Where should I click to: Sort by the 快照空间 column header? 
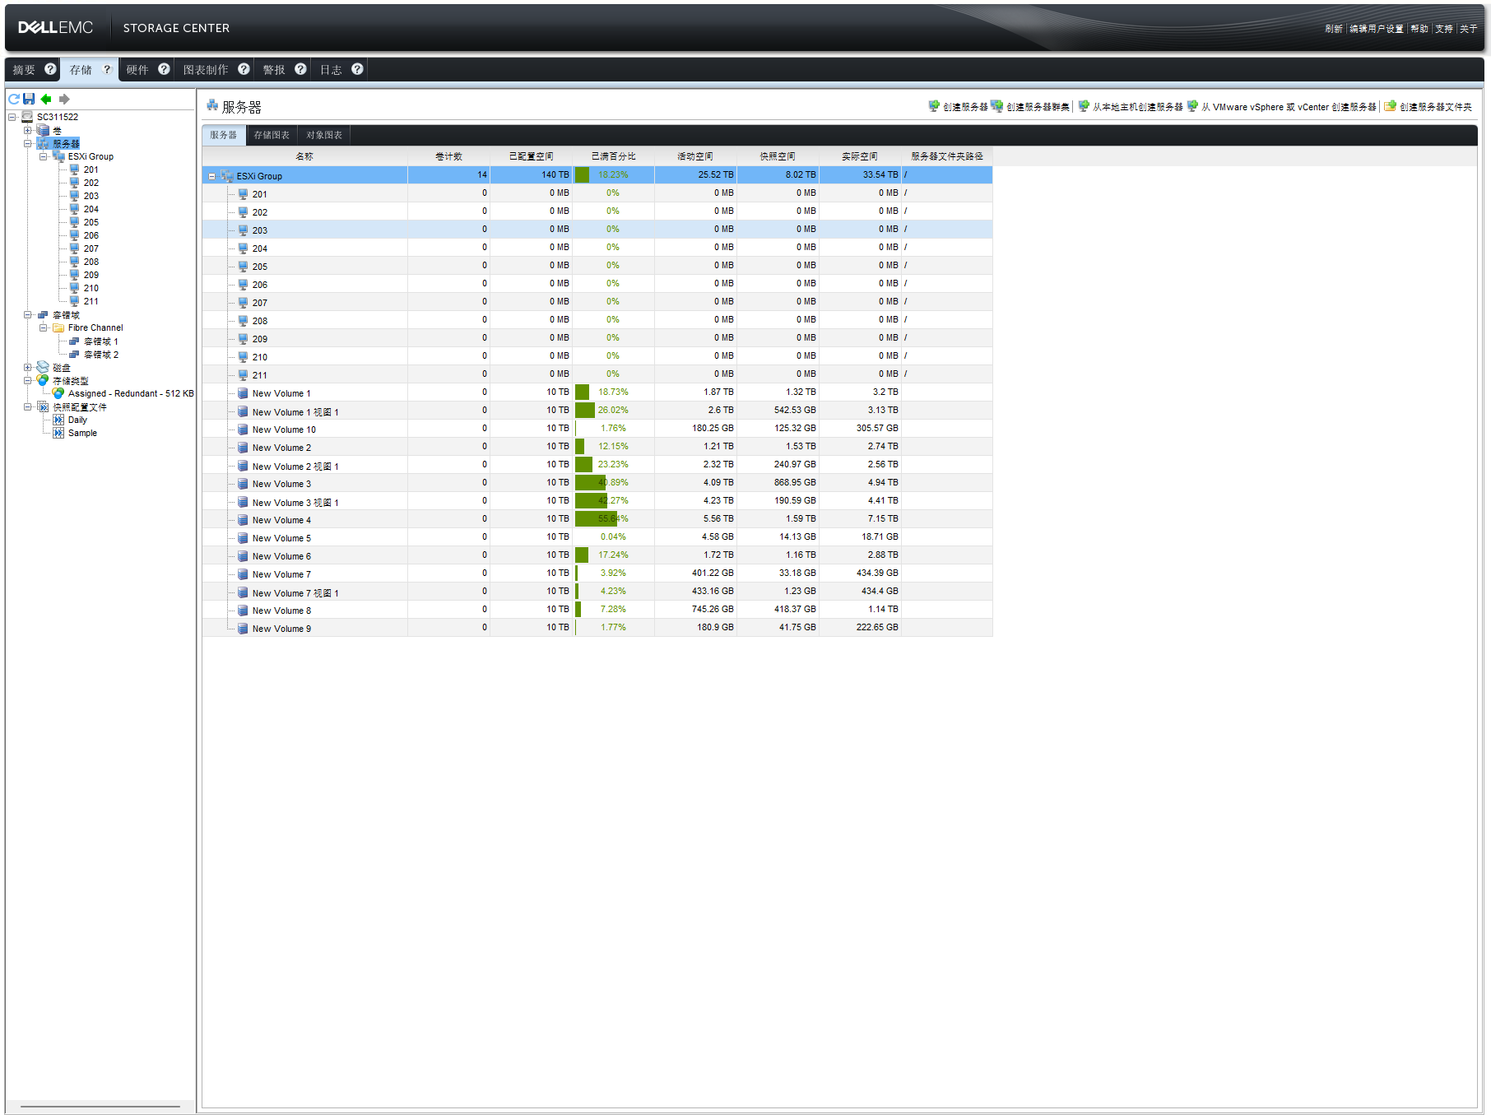tap(778, 156)
